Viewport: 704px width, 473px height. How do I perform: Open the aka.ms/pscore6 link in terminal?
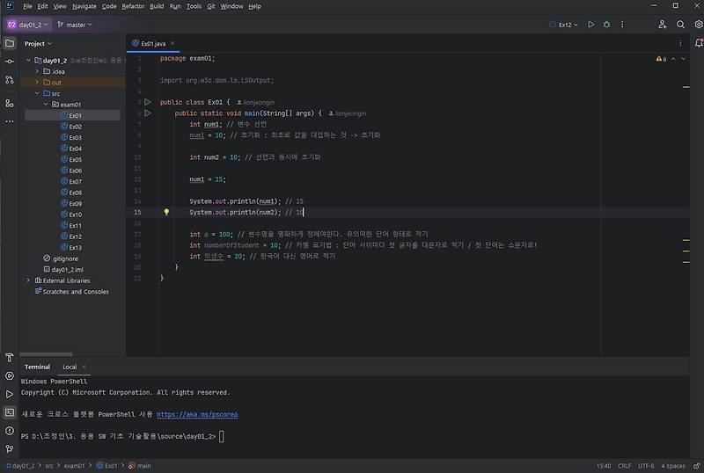[x=197, y=414]
